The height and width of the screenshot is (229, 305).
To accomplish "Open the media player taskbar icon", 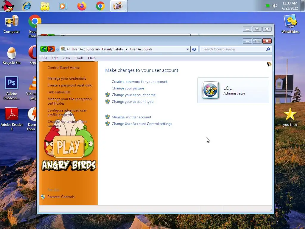I will (63, 6).
